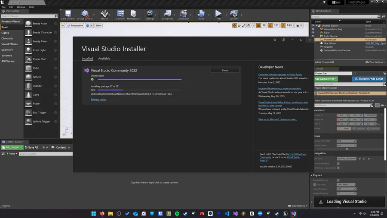Open Cinematics toolbar icon
Image resolution: width=387 pixels, height=218 pixels.
(183, 15)
